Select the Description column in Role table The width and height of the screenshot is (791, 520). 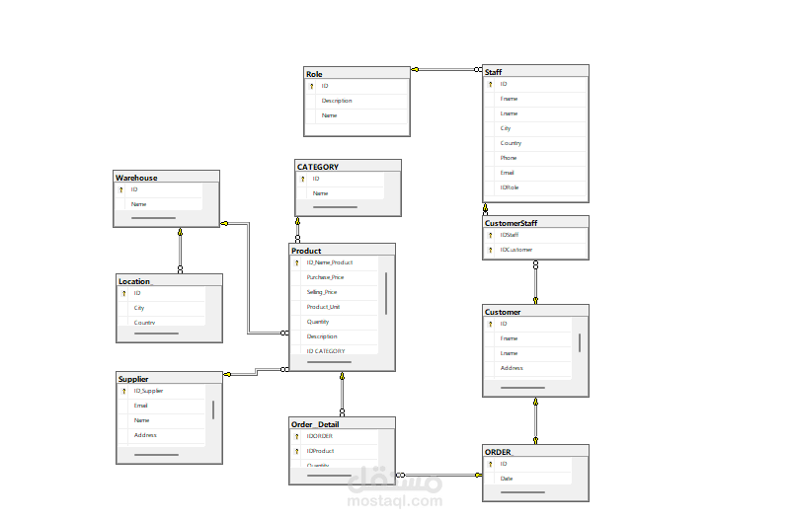356,101
